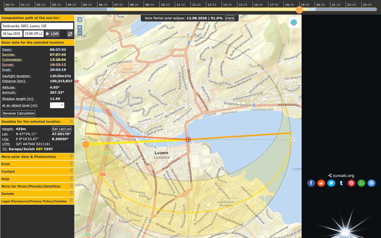Click the Dawn label

pos(7,50)
